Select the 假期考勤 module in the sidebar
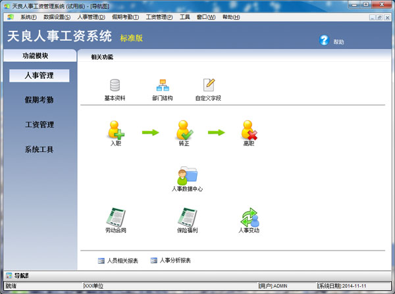This screenshot has width=395, height=294. pyautogui.click(x=39, y=100)
